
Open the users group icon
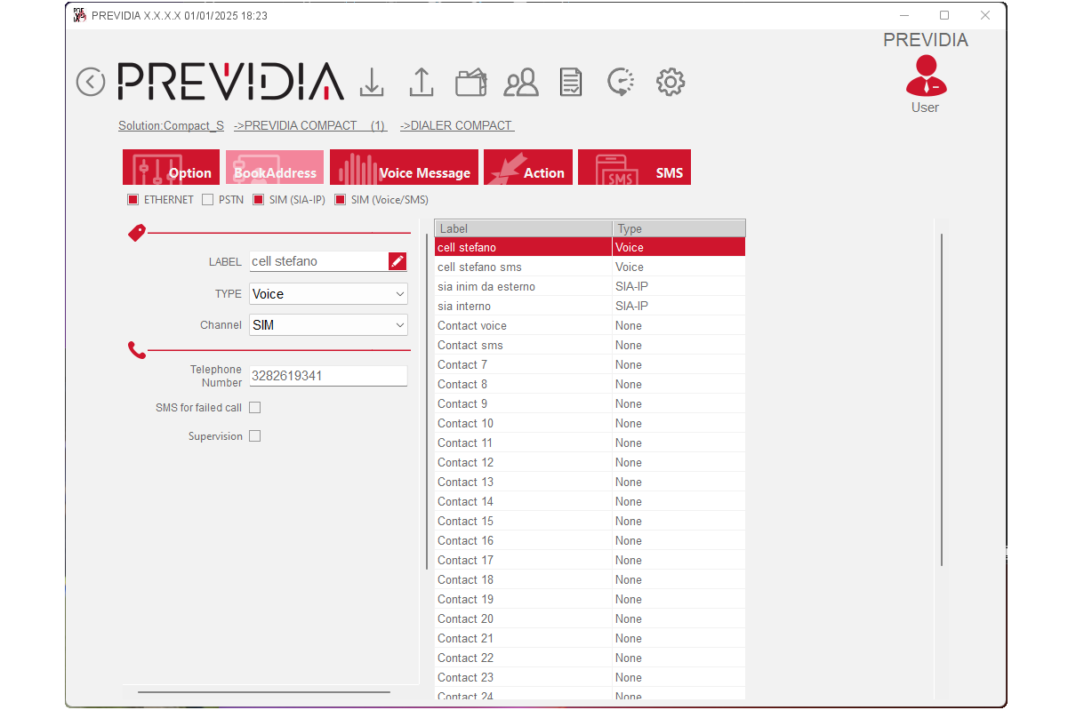pos(521,83)
